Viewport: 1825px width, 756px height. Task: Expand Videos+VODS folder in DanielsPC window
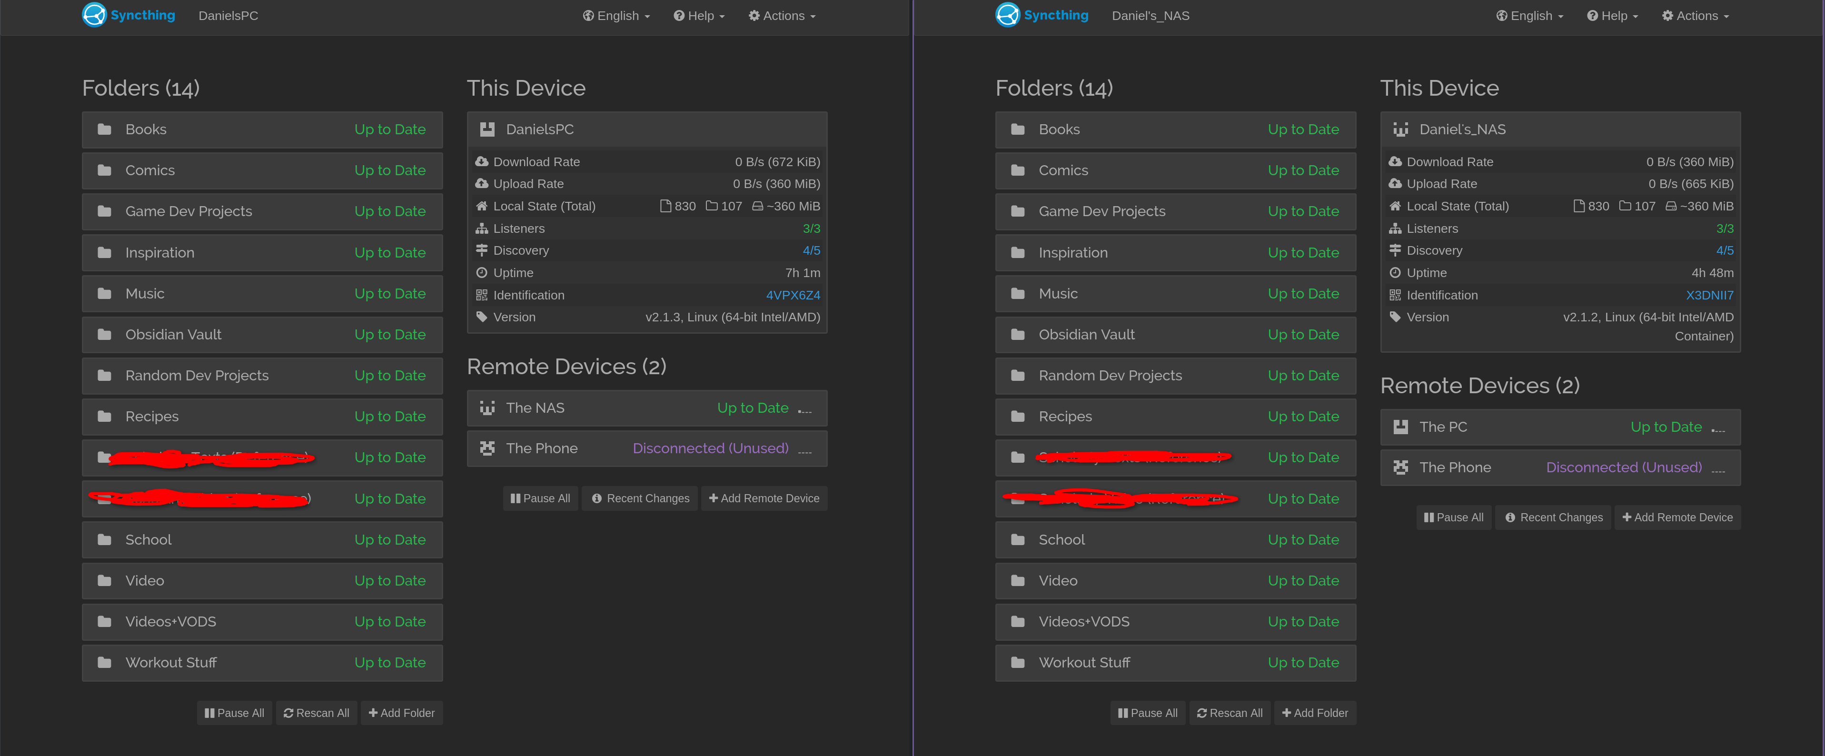(x=262, y=622)
